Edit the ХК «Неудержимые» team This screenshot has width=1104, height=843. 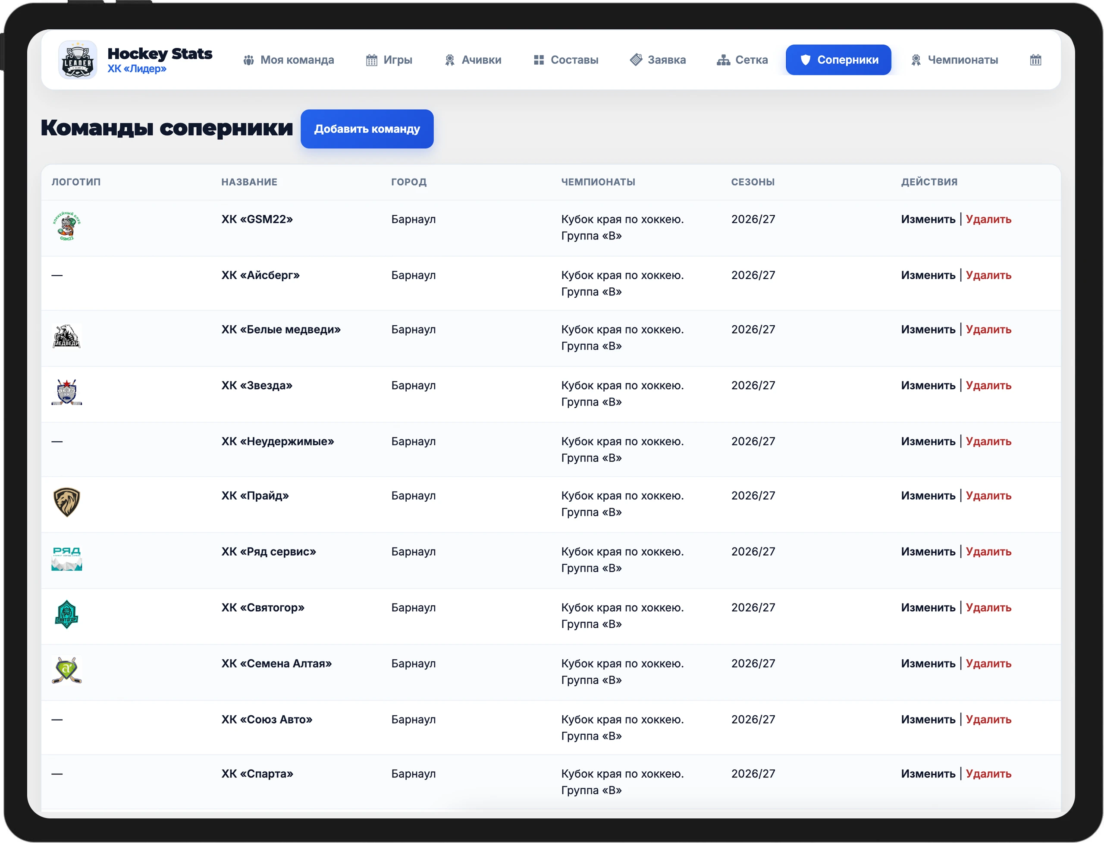928,442
